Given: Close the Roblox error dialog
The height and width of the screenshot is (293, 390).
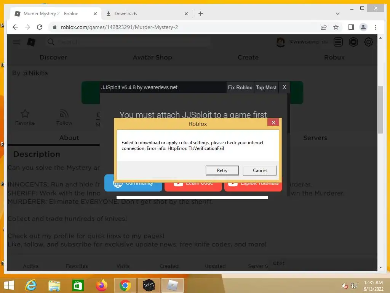Looking at the screenshot, I should pyautogui.click(x=273, y=122).
